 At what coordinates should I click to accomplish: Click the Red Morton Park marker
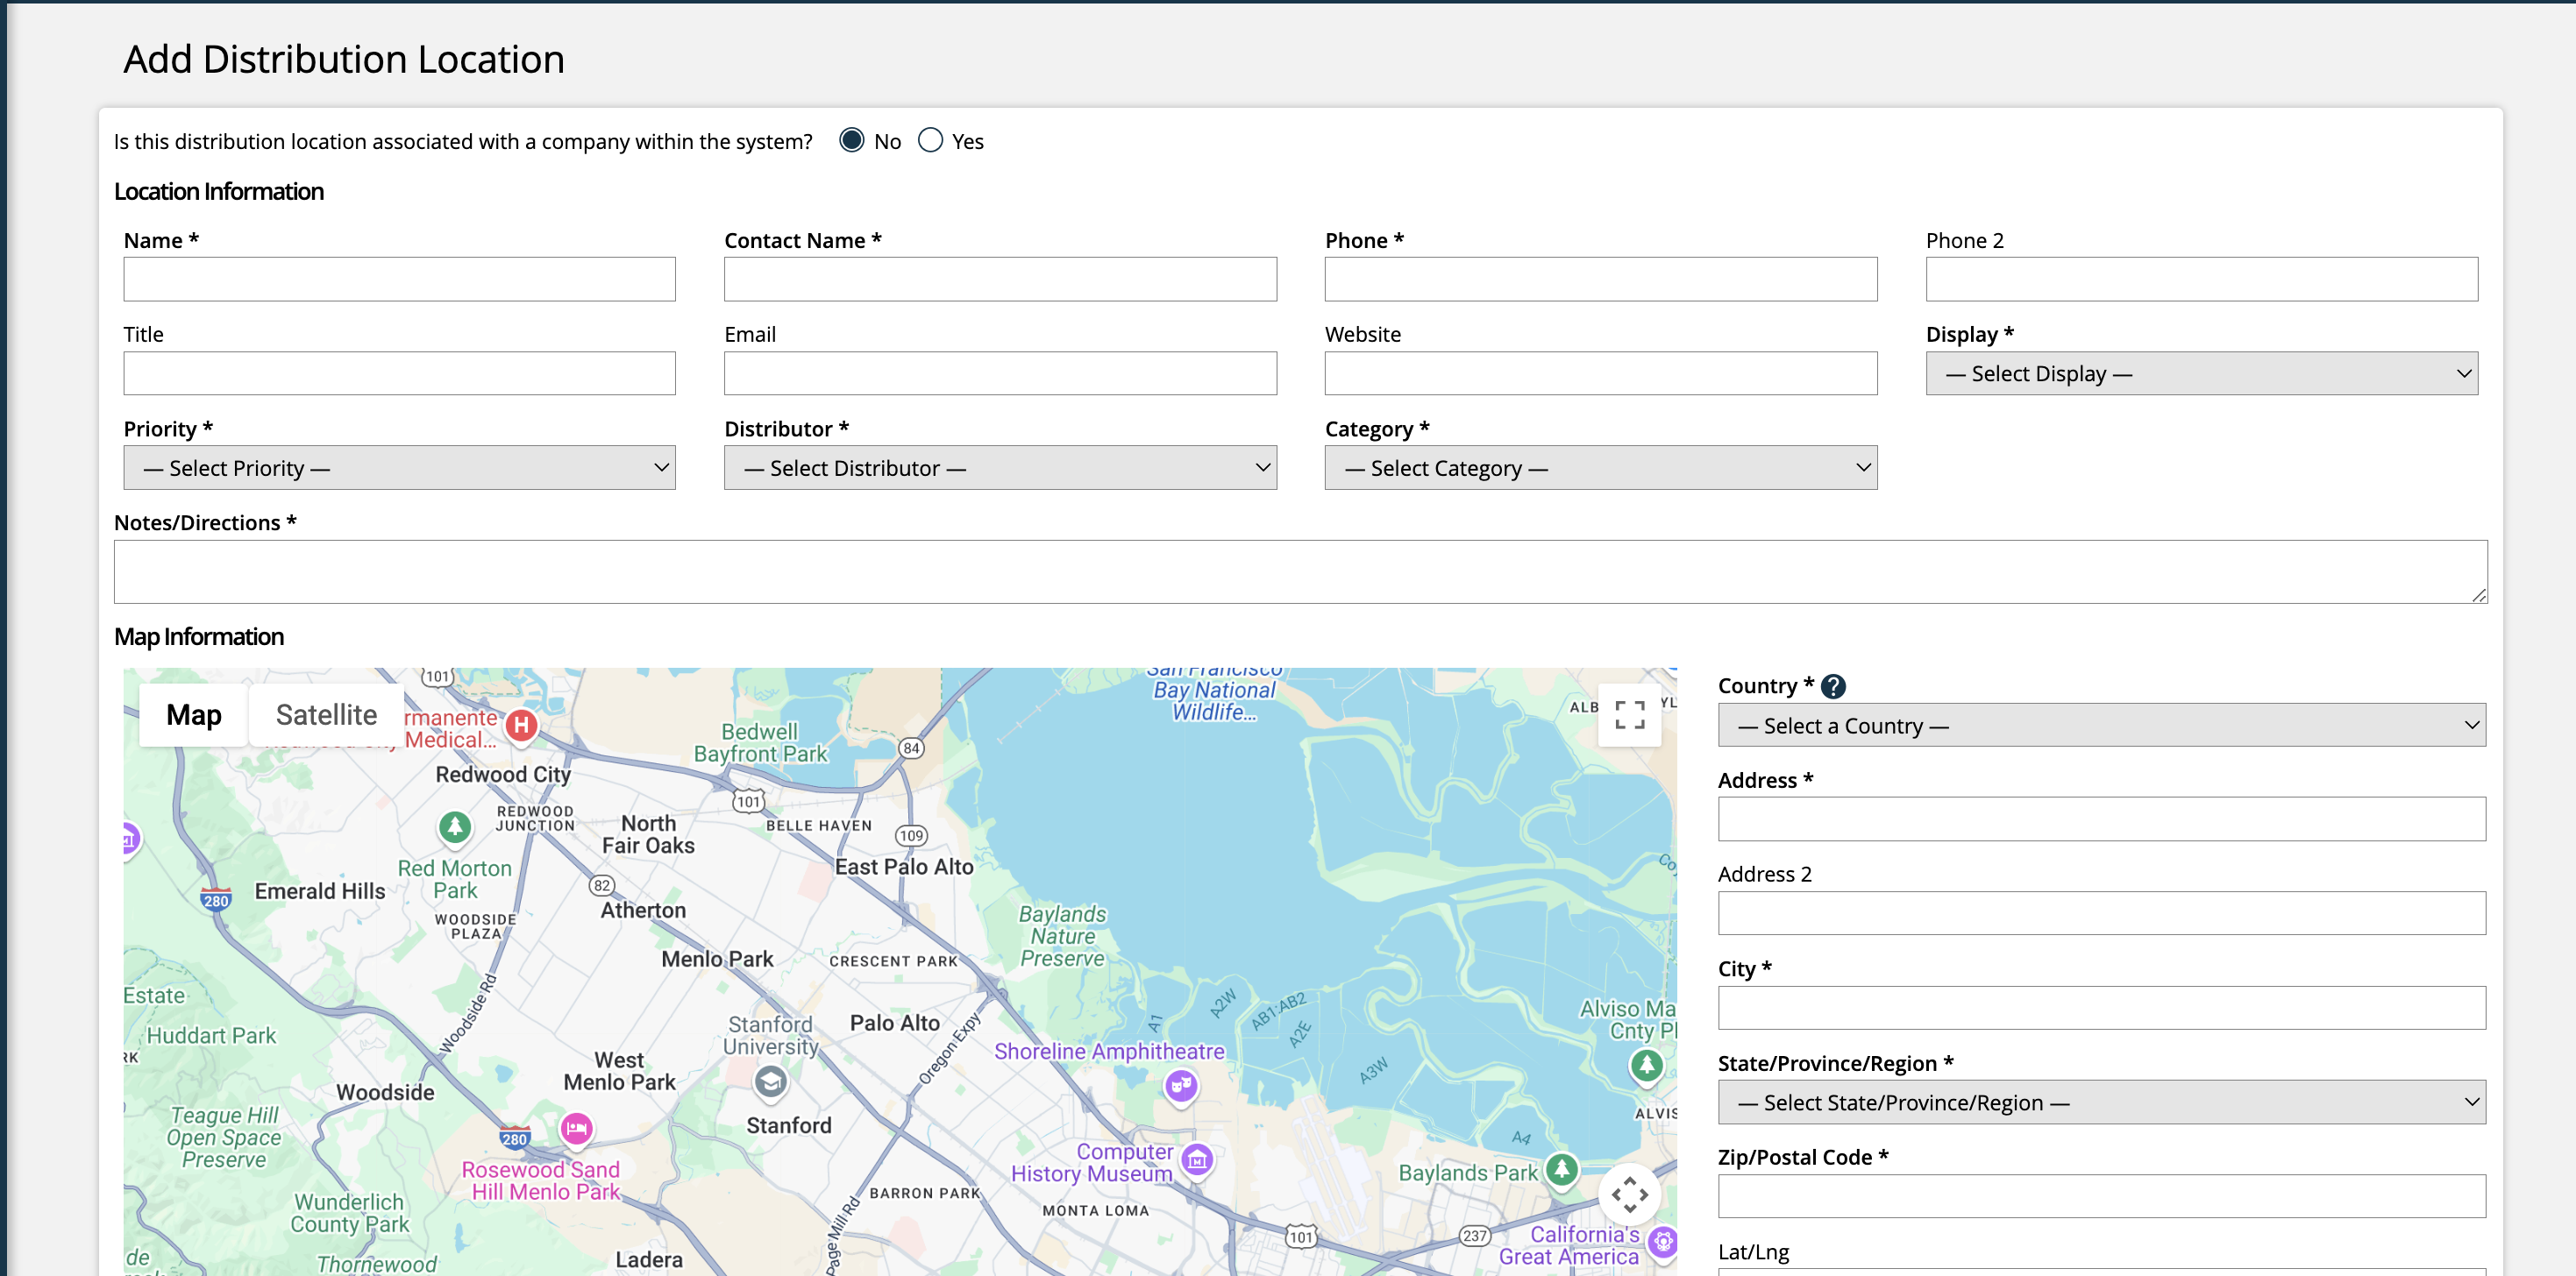(455, 827)
